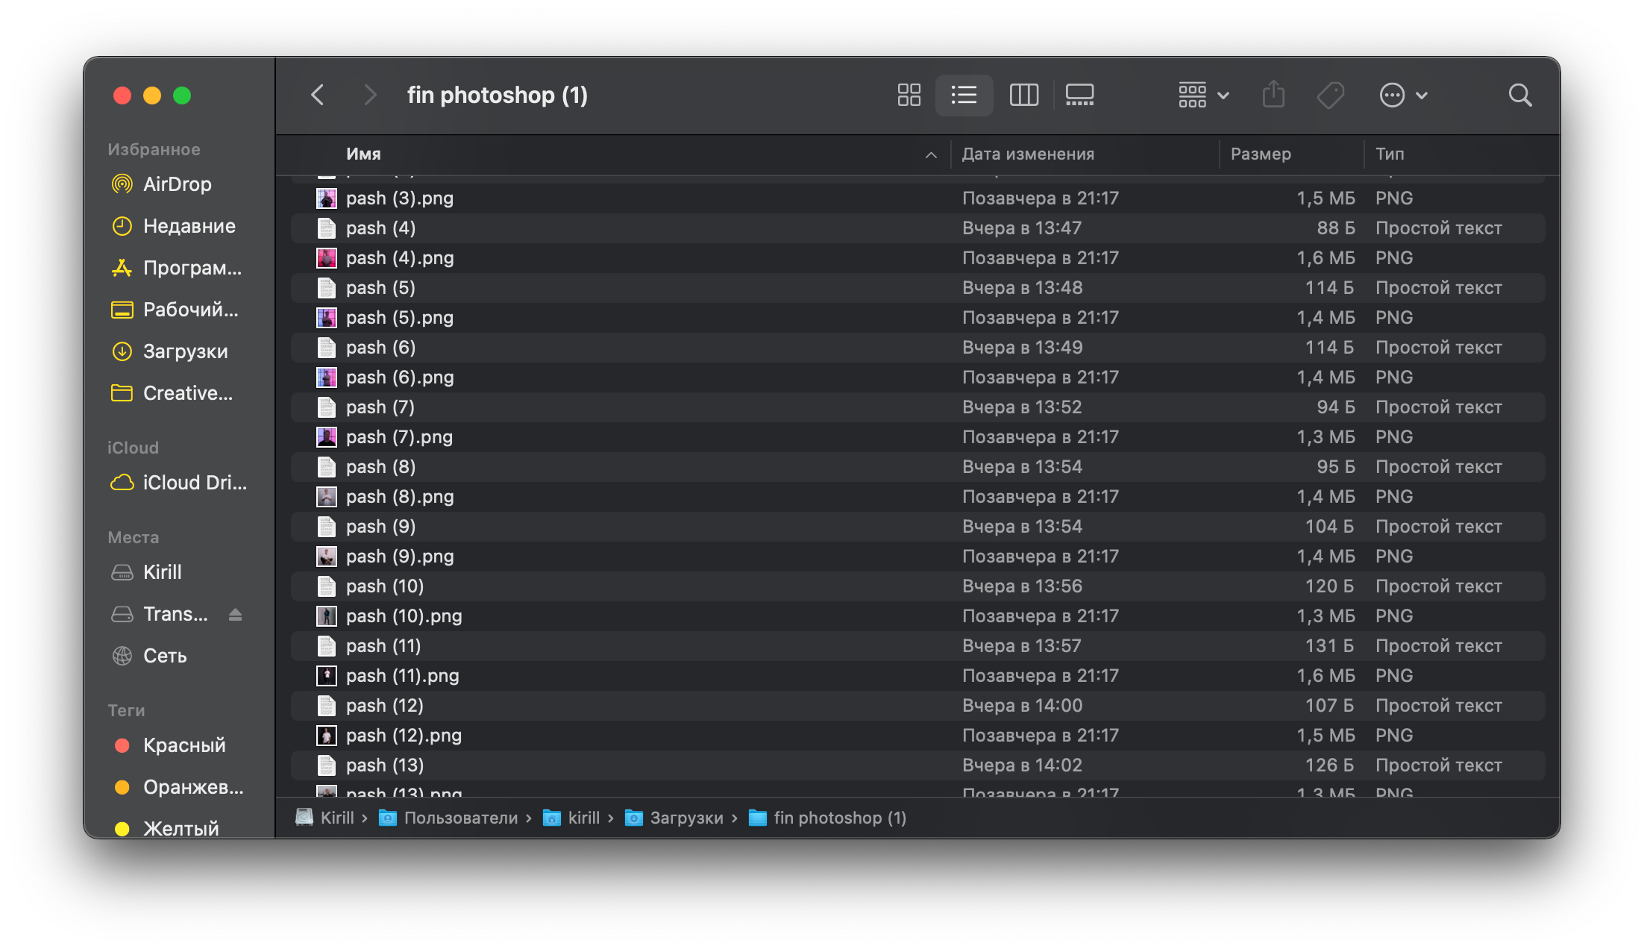1644x949 pixels.
Task: Switch to column view
Action: pos(1023,95)
